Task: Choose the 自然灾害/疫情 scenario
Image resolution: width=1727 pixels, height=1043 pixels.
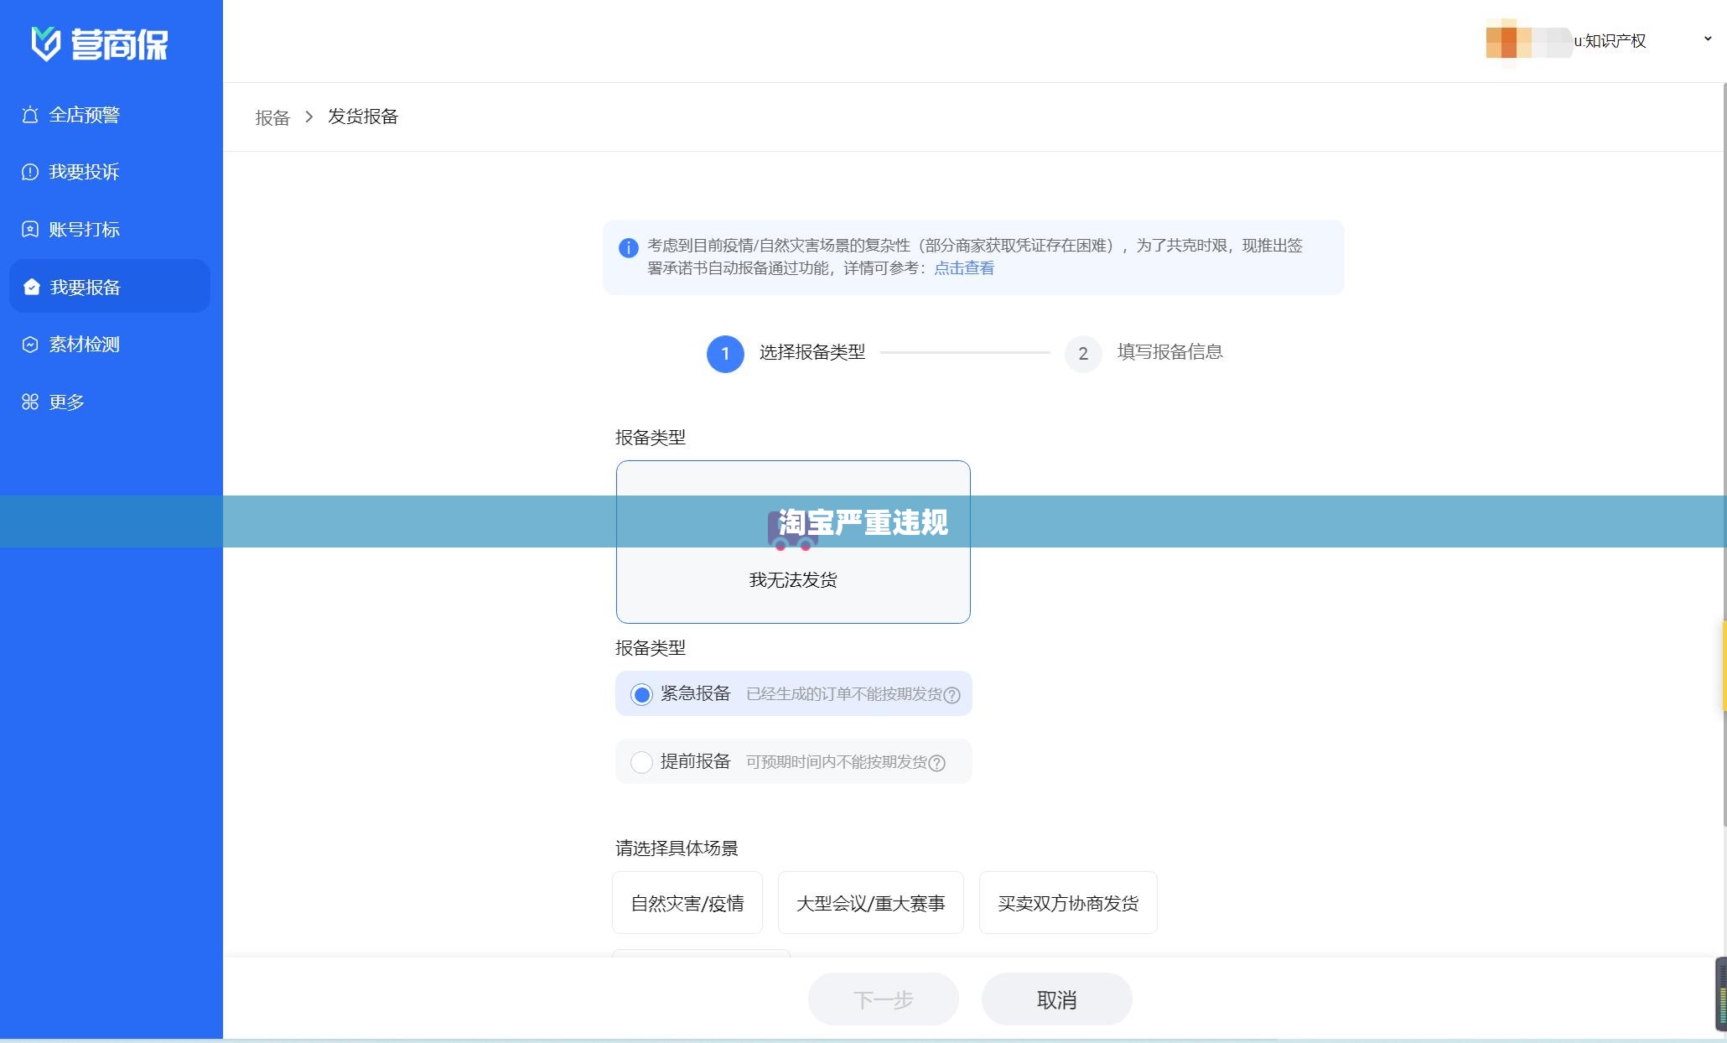Action: [687, 903]
